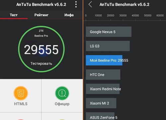Viewport: 166px width, 120px height.
Task: Tap Тестировать to run benchmark
Action: pos(41,64)
